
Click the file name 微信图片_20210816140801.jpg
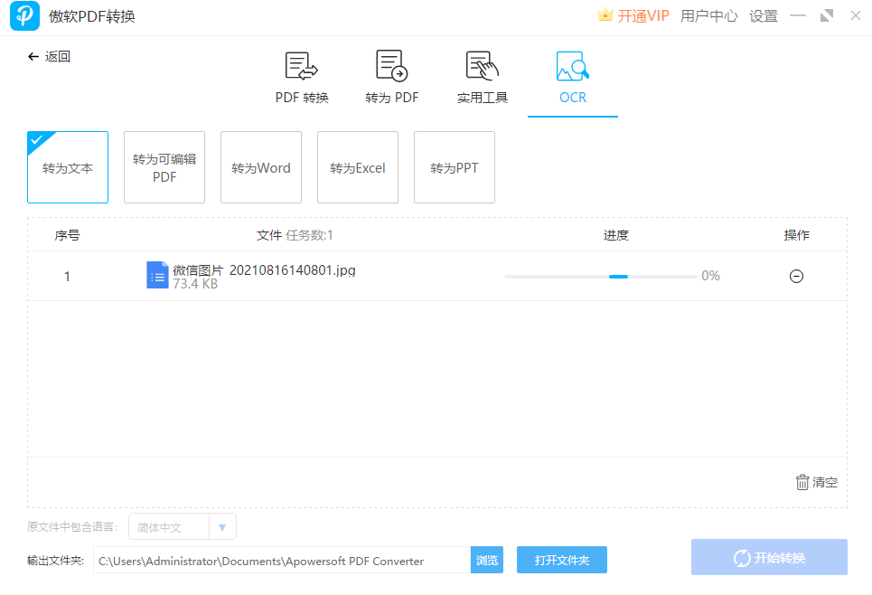tap(264, 270)
